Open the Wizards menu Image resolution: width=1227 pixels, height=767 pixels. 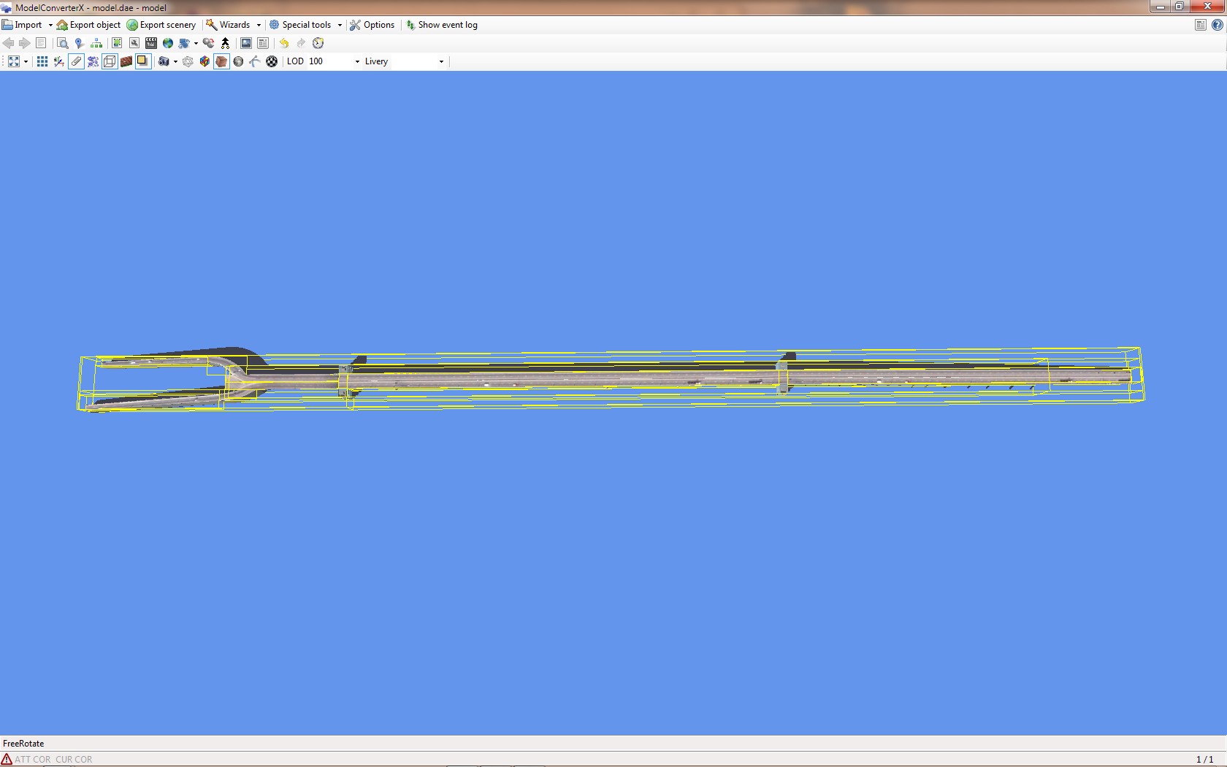(234, 25)
